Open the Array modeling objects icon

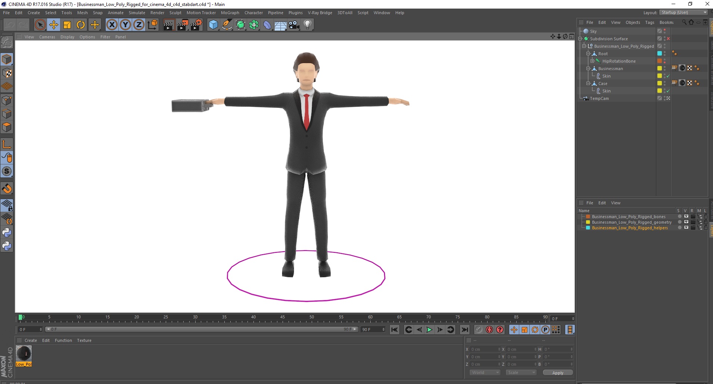254,25
